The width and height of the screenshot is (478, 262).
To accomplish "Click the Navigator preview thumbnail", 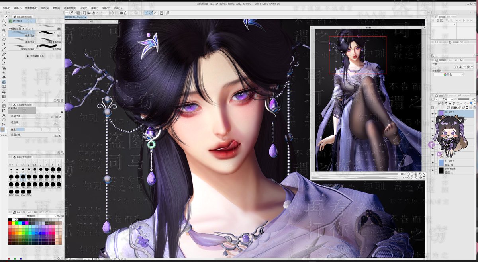I will tap(368, 100).
